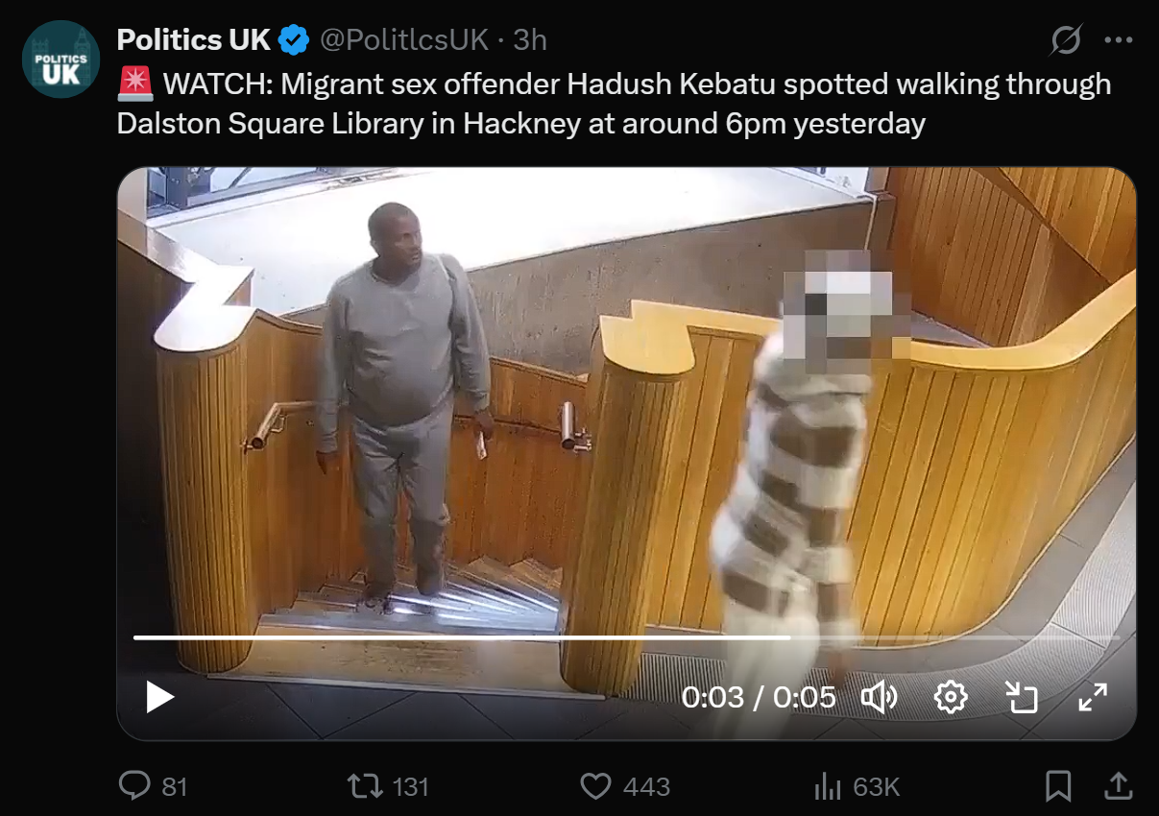Toggle picture-in-picture mode icon

point(1022,697)
